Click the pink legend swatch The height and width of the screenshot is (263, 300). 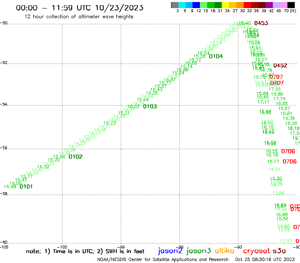(x=283, y=5)
